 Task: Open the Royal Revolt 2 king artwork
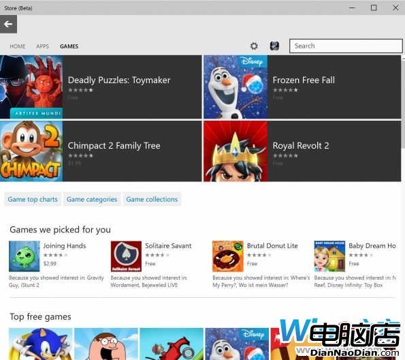click(x=236, y=151)
